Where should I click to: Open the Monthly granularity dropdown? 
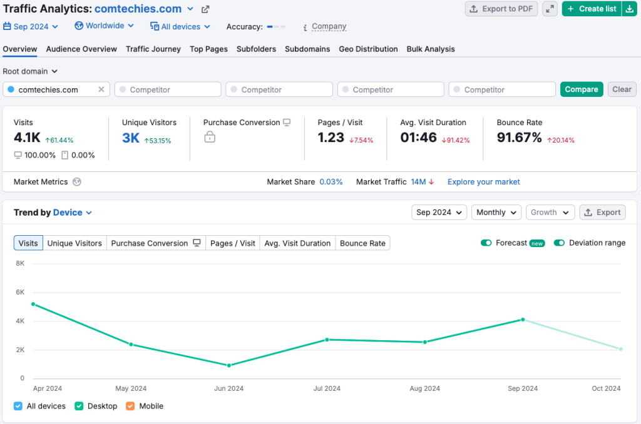[496, 212]
